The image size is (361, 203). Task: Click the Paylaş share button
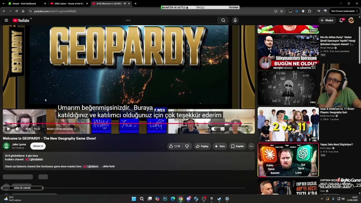coord(202,146)
